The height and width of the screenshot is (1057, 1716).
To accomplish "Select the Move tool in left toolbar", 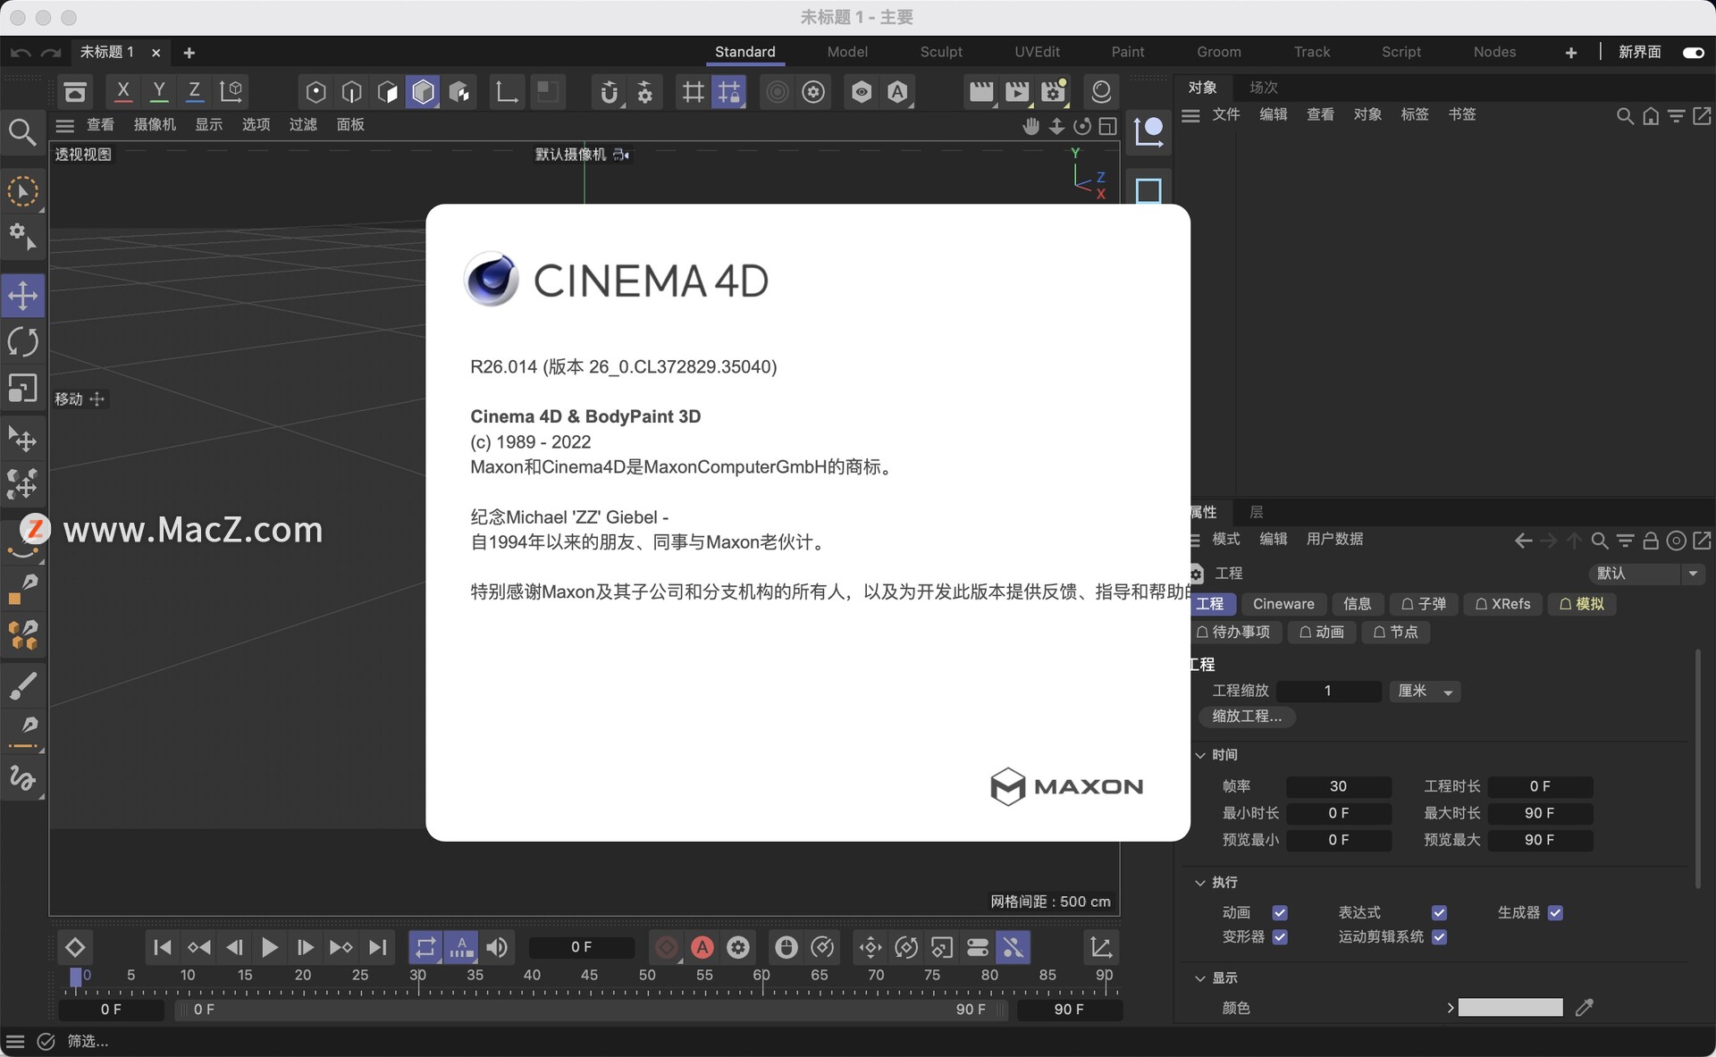I will tap(22, 296).
